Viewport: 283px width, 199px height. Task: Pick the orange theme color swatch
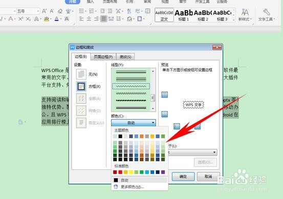tap(141, 136)
